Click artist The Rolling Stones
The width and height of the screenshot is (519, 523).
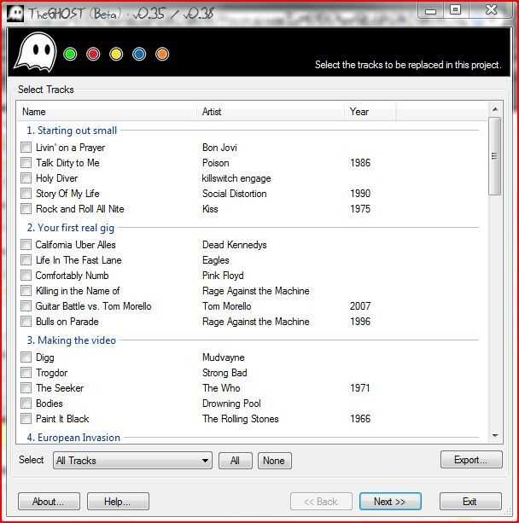pyautogui.click(x=241, y=419)
